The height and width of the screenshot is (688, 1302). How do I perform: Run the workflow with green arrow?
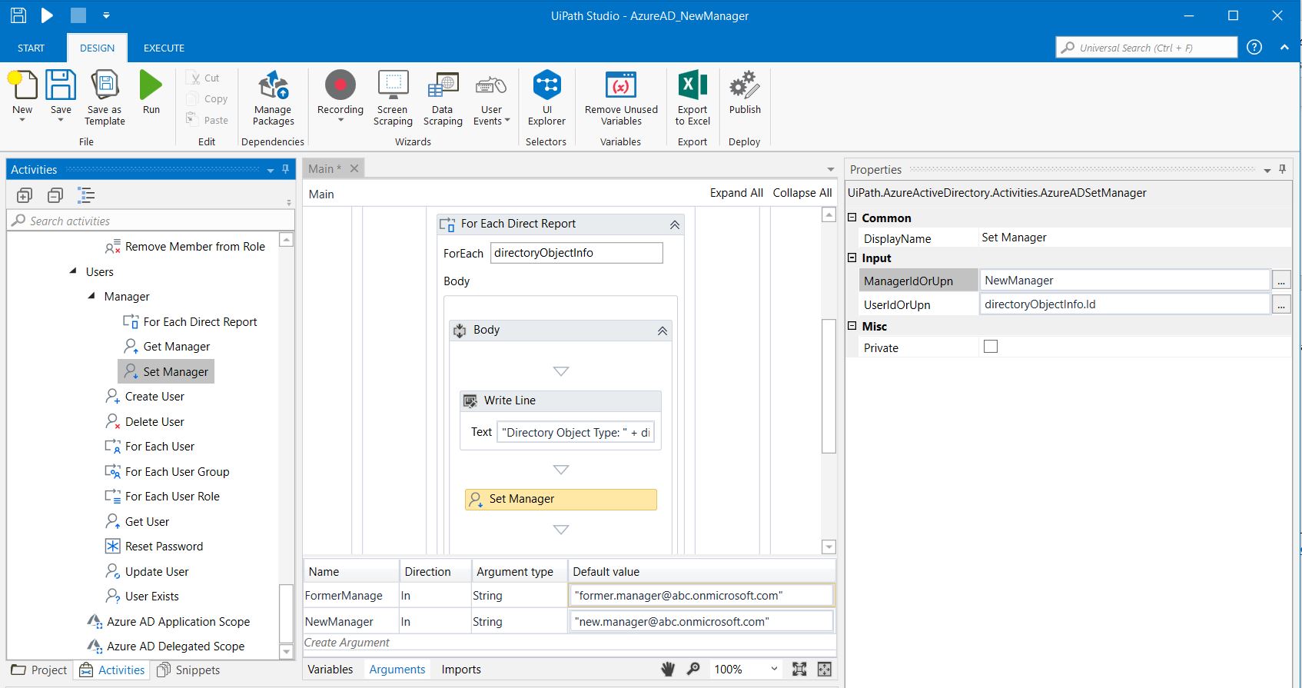[x=151, y=85]
